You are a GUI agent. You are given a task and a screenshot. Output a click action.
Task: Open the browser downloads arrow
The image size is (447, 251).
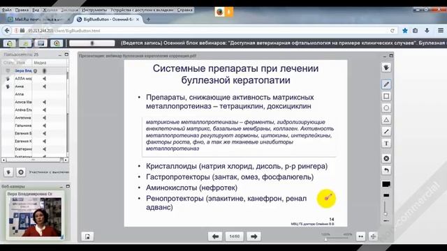point(427,31)
